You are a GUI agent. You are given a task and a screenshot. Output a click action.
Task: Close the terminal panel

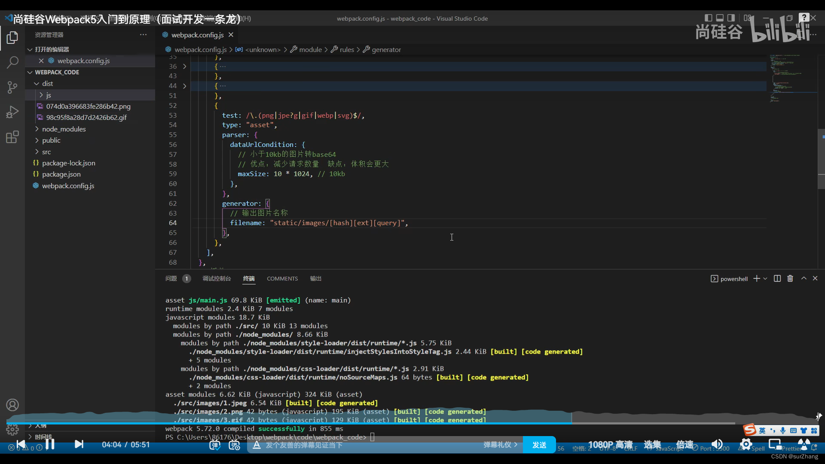click(x=815, y=278)
